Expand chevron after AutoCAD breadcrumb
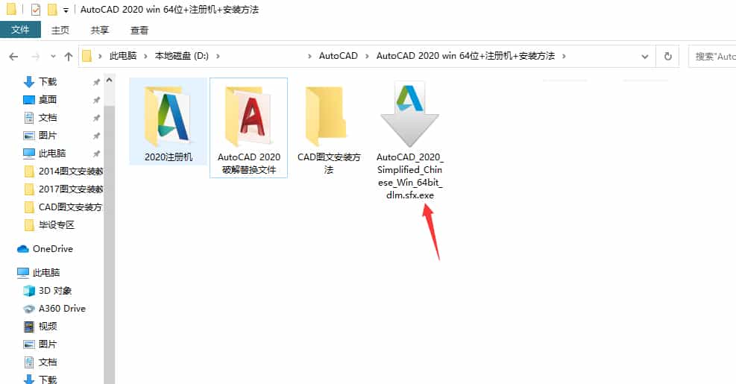 (x=368, y=57)
